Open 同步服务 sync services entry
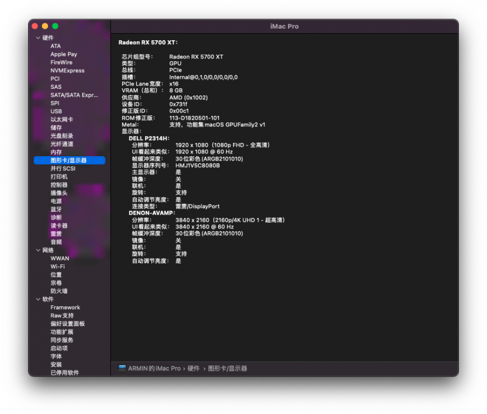The width and height of the screenshot is (487, 414). tap(62, 340)
